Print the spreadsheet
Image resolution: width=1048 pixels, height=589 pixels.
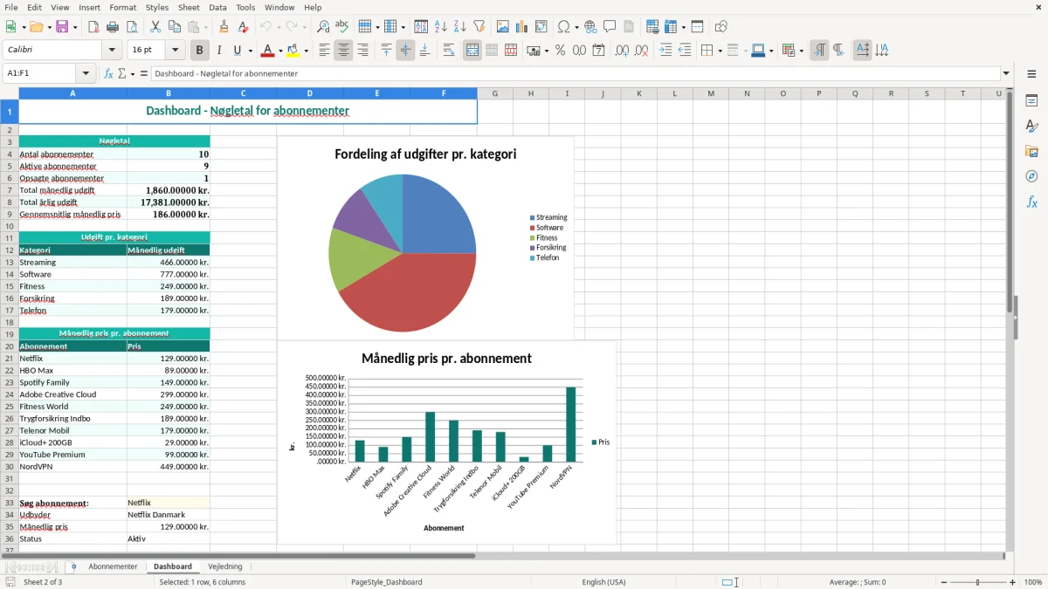coord(113,27)
